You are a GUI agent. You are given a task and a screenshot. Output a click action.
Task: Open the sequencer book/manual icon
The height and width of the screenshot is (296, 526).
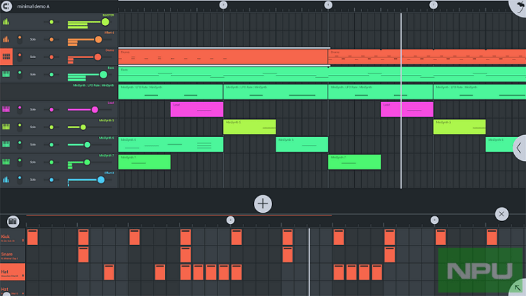[13, 221]
